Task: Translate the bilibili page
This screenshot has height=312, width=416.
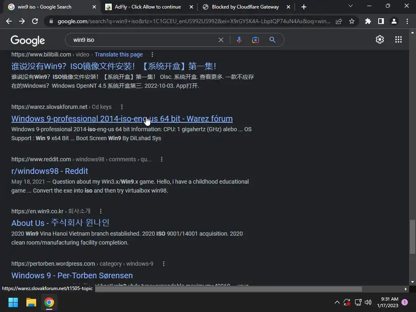Action: point(119,54)
